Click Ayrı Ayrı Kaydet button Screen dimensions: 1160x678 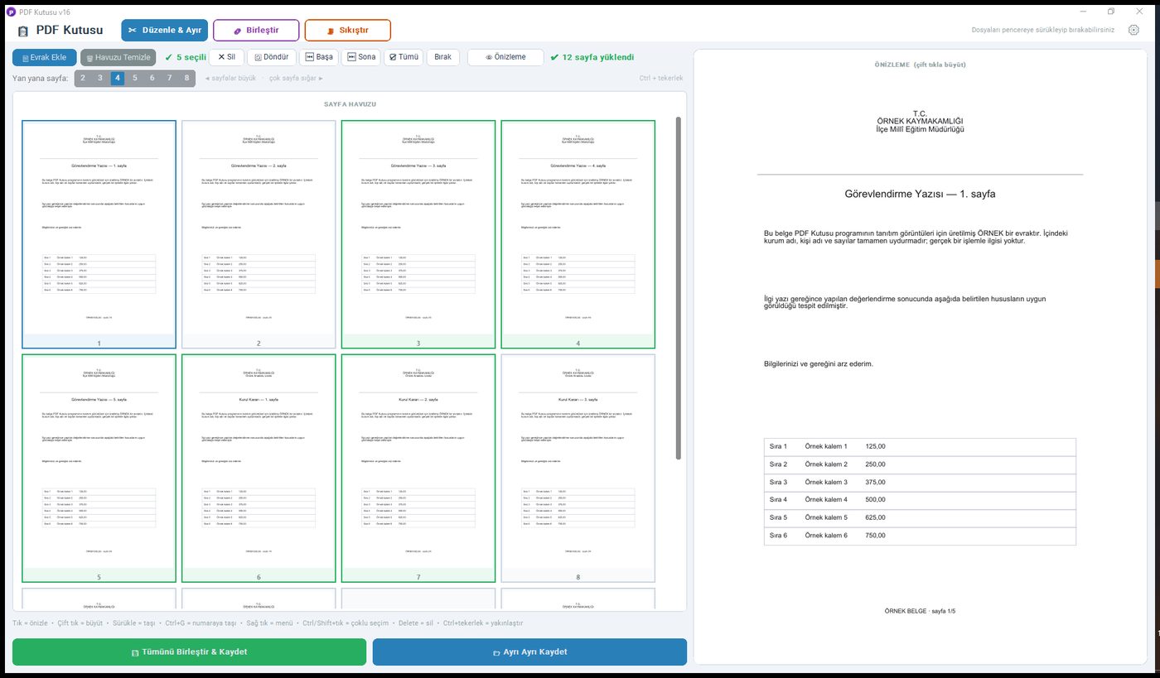[x=529, y=652]
